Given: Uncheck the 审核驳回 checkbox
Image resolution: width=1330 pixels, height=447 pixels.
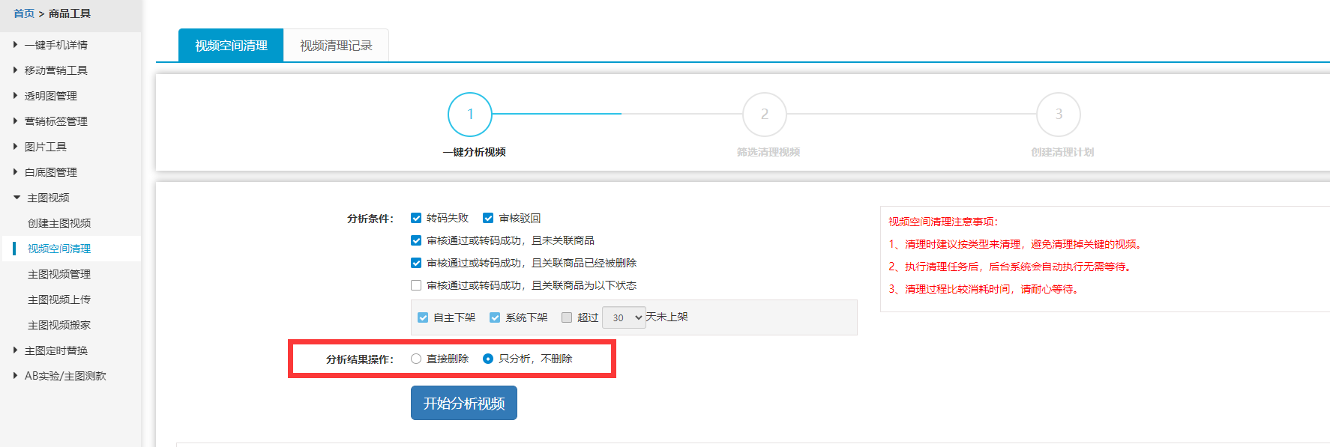Looking at the screenshot, I should pos(488,218).
